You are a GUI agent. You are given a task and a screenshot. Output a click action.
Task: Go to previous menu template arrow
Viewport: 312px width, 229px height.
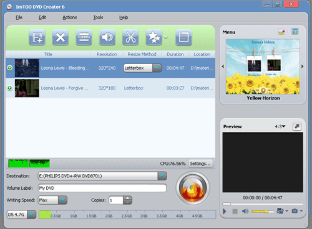[x=223, y=67]
